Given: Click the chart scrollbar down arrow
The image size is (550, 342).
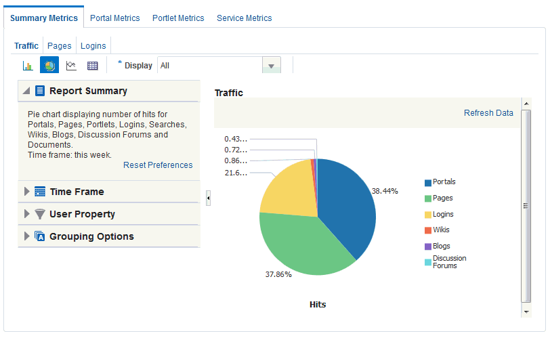Looking at the screenshot, I should click(x=526, y=312).
